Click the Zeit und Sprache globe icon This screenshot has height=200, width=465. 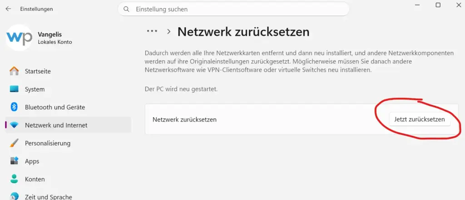click(14, 196)
